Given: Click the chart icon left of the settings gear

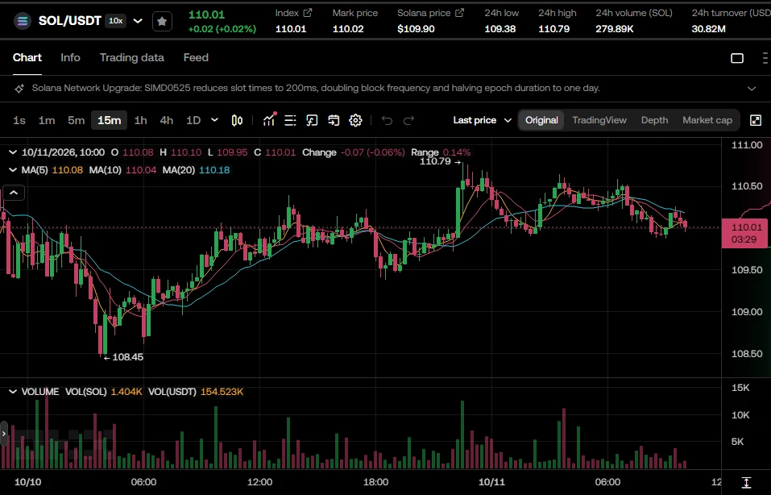Looking at the screenshot, I should tap(334, 121).
